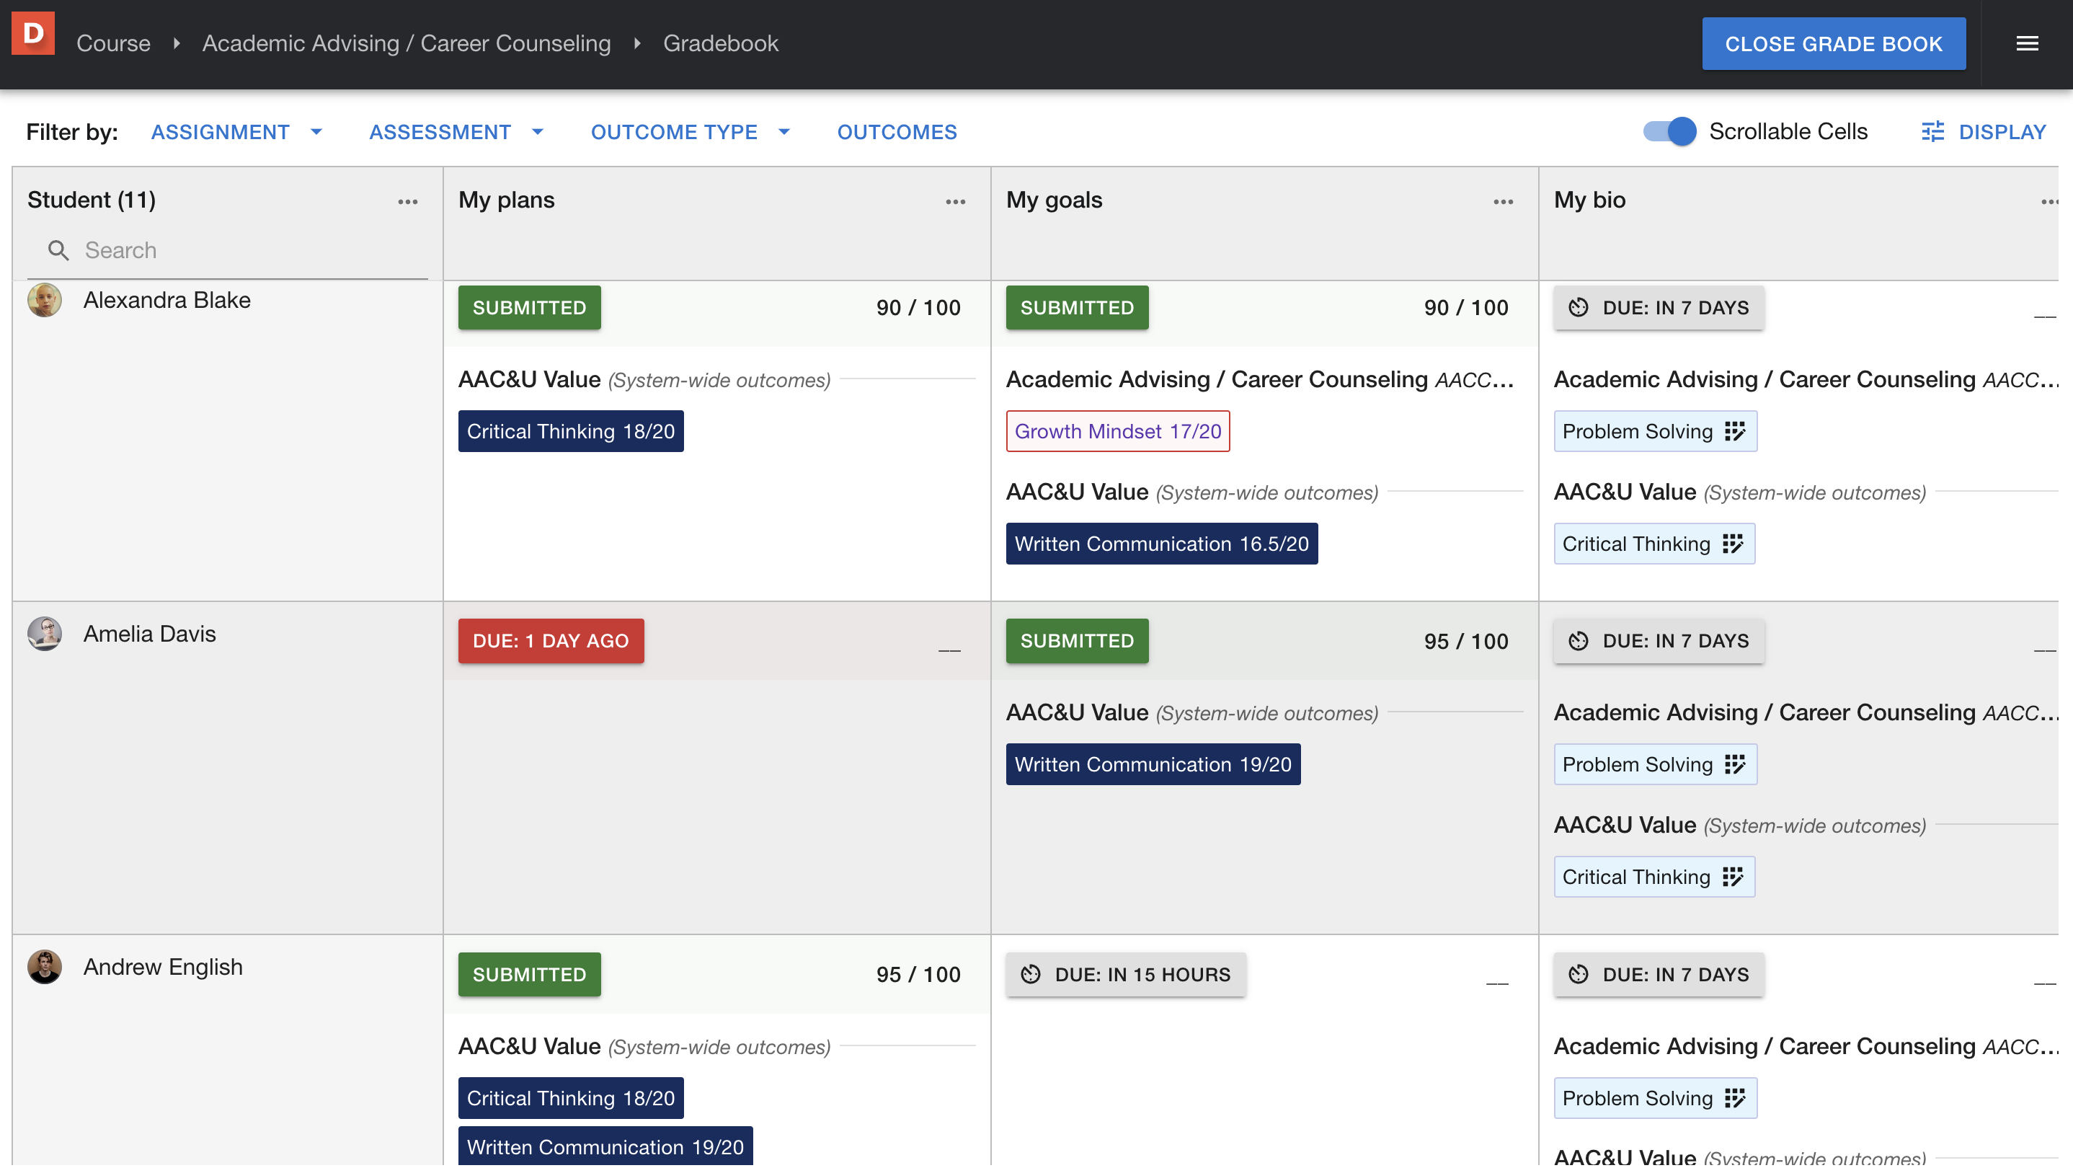Image resolution: width=2073 pixels, height=1168 pixels.
Task: Open Growth Mindset 17/20 outcome chip
Action: (1118, 431)
